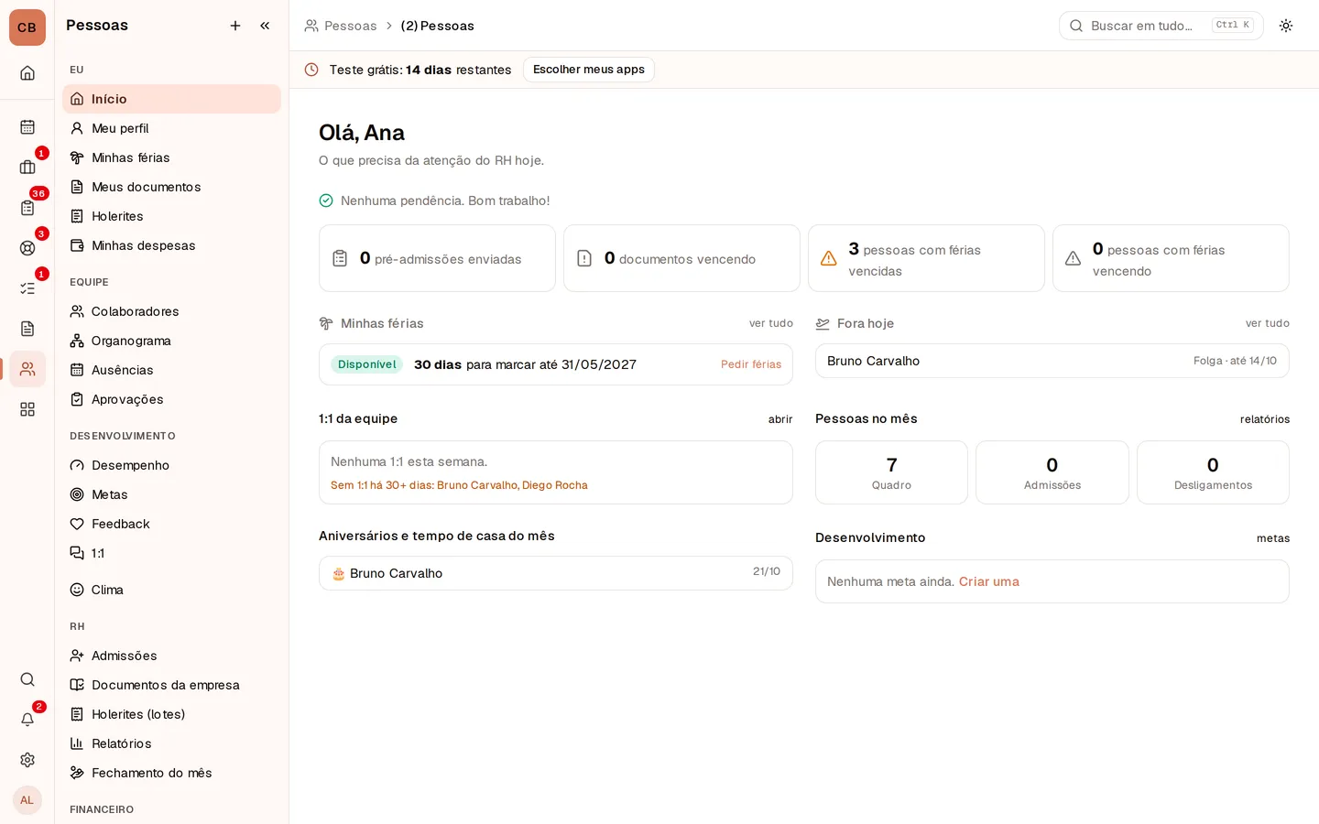Open the lifebuoy icon with badge 3

click(27, 248)
